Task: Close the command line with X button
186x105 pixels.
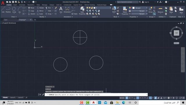Action: (40, 94)
